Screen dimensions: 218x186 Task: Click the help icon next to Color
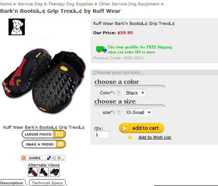pos(118,93)
